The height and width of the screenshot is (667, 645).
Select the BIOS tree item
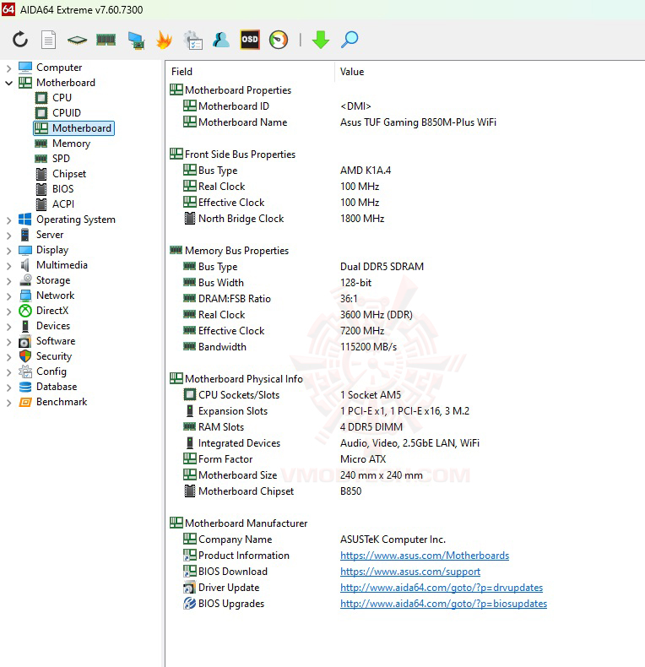tap(63, 189)
